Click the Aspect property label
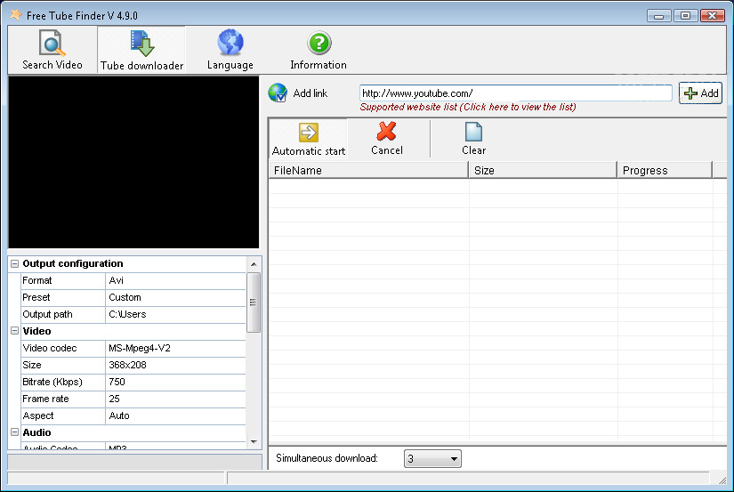 point(38,415)
